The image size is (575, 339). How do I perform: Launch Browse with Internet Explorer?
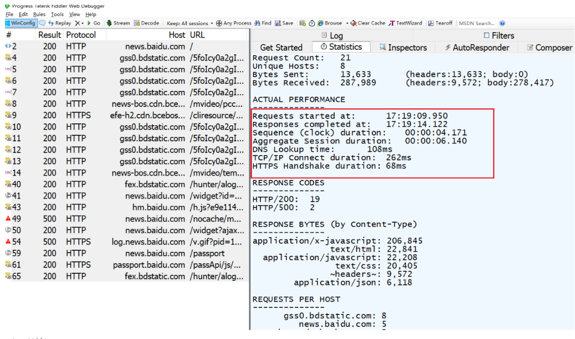[x=329, y=23]
